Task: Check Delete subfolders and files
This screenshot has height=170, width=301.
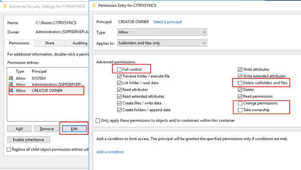Action: (x=240, y=83)
